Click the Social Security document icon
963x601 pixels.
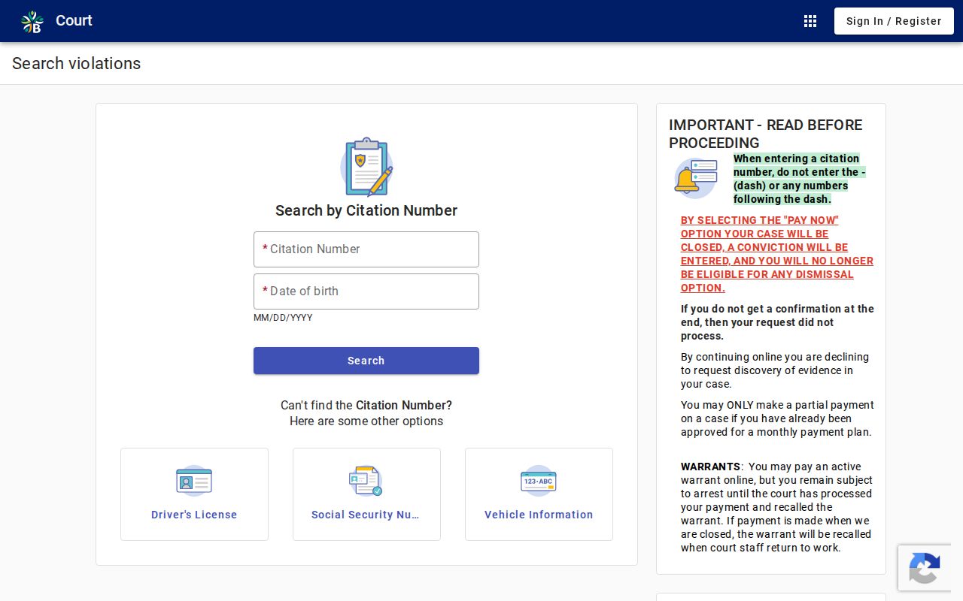click(366, 481)
